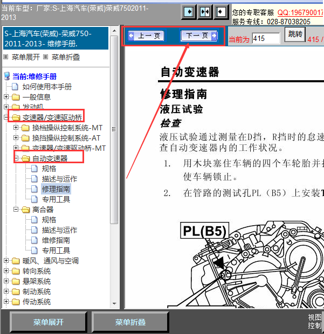Screen dimensions: 324x334
Task: Click the 菜单展开 small list icon
Action: tap(6, 57)
